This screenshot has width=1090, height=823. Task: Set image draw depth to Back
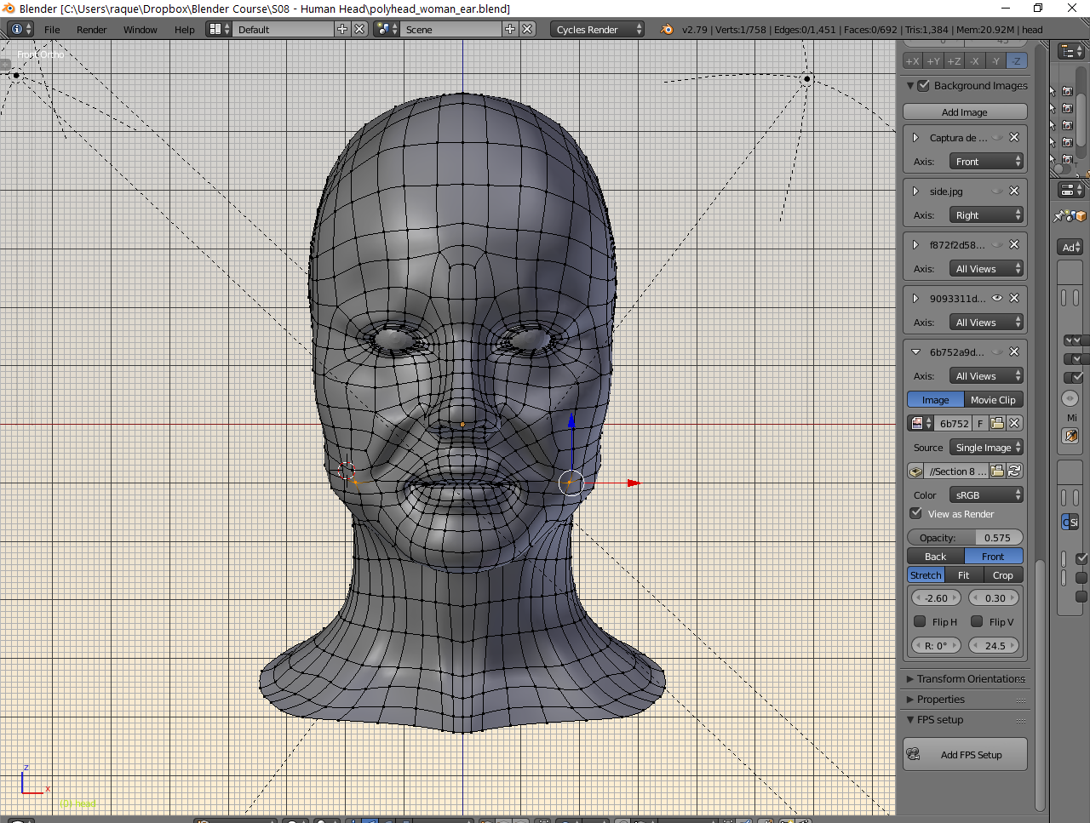(x=935, y=556)
